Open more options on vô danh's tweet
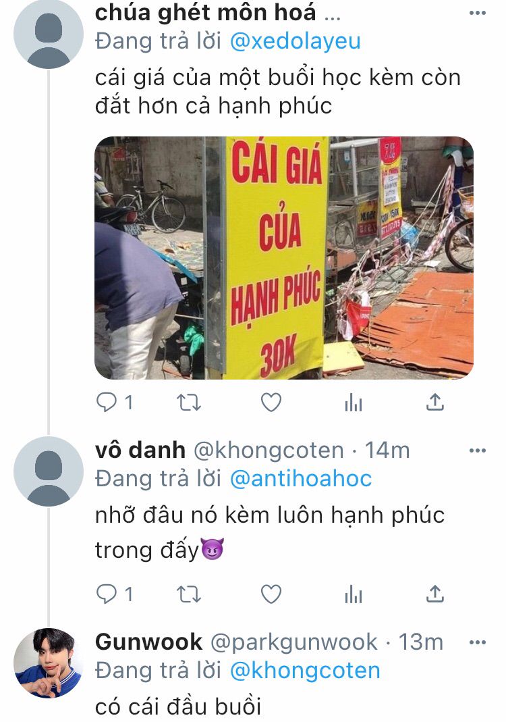The image size is (506, 722). (478, 450)
